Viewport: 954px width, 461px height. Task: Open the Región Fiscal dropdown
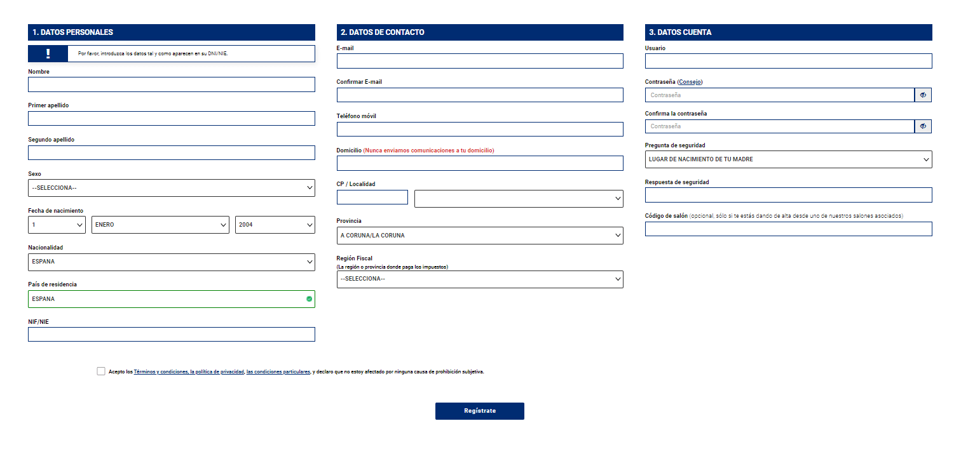(x=480, y=279)
